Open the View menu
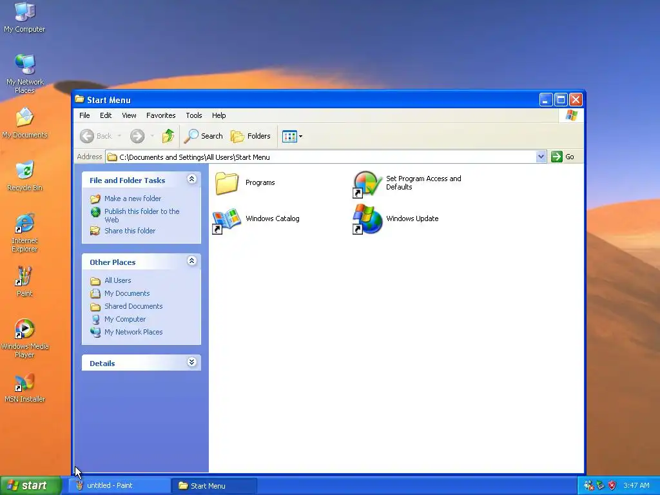The width and height of the screenshot is (660, 495). [x=129, y=115]
